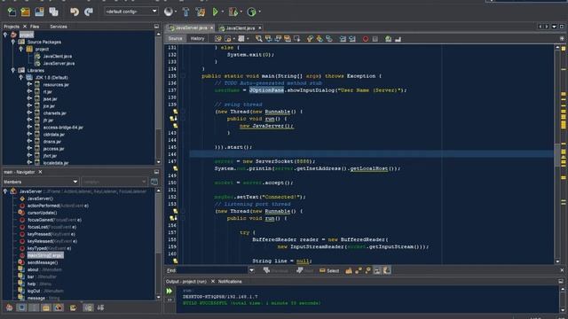Screen dimensions: 568x319
Task: Click the Save All toolbar icon
Action: pos(53,12)
